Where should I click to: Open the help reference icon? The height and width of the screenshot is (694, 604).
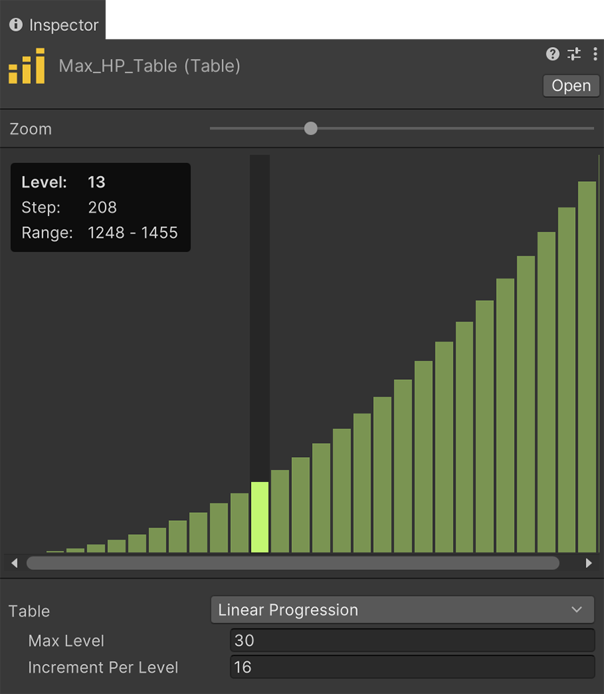552,54
